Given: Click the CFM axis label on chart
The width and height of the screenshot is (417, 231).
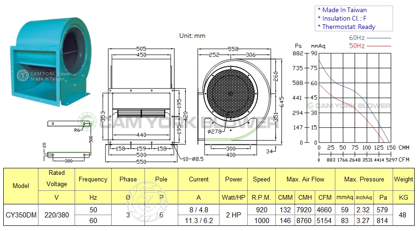Looking at the screenshot, I should (404, 159).
